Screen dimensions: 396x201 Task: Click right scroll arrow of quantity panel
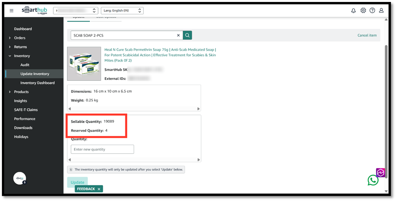point(199,160)
